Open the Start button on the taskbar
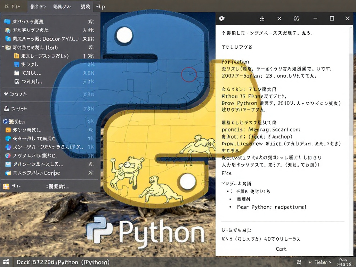The height and width of the screenshot is (267, 356). tap(6, 262)
